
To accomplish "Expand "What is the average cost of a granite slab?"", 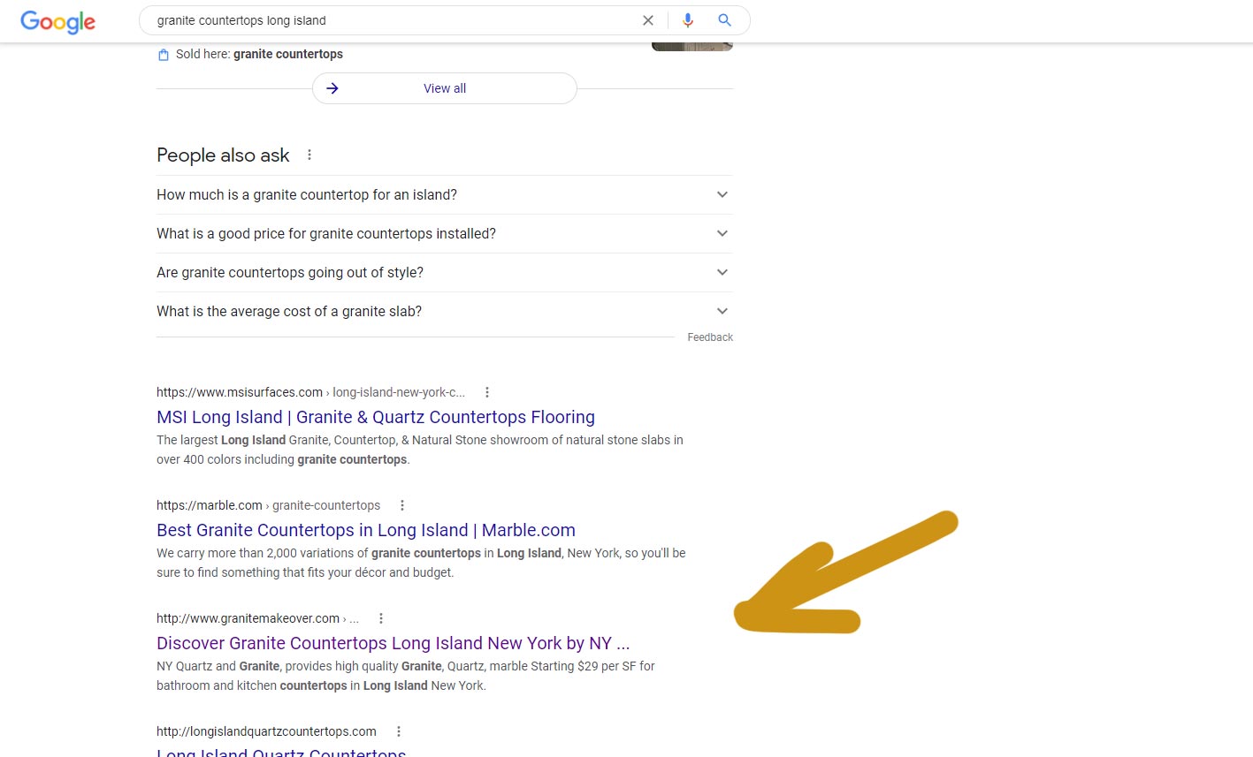I will tap(445, 311).
